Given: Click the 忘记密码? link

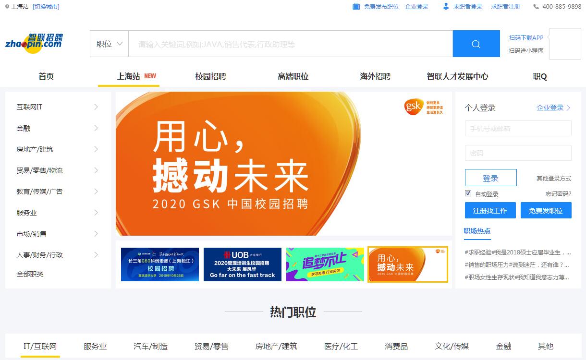Looking at the screenshot, I should 558,194.
